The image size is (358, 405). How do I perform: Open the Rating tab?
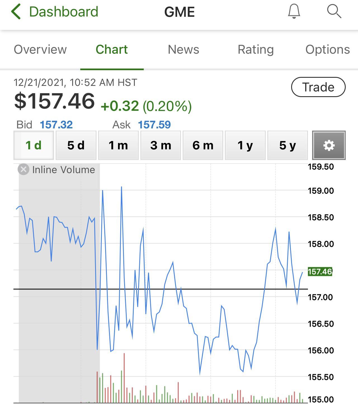pos(255,49)
